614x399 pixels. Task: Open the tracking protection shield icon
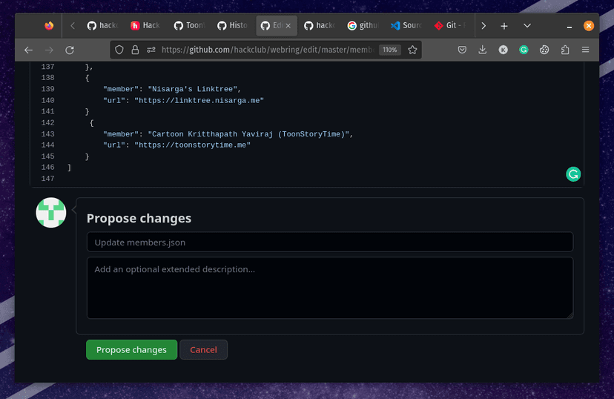pos(119,50)
